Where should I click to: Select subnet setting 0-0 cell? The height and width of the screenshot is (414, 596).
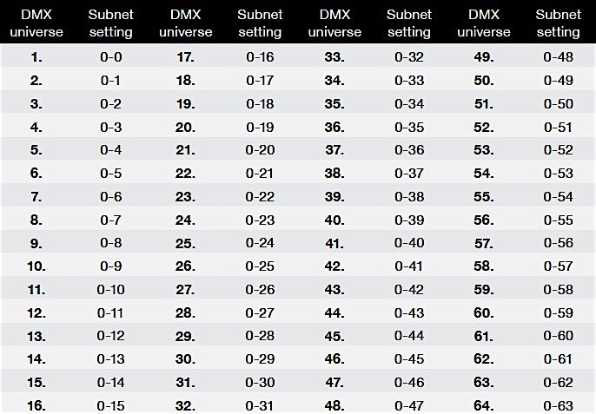111,57
